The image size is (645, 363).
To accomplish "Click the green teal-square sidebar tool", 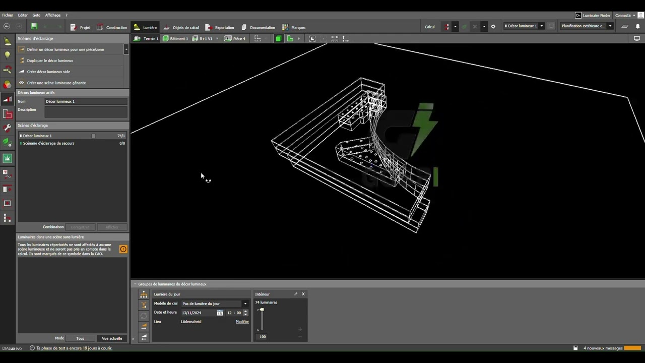I will click(7, 158).
